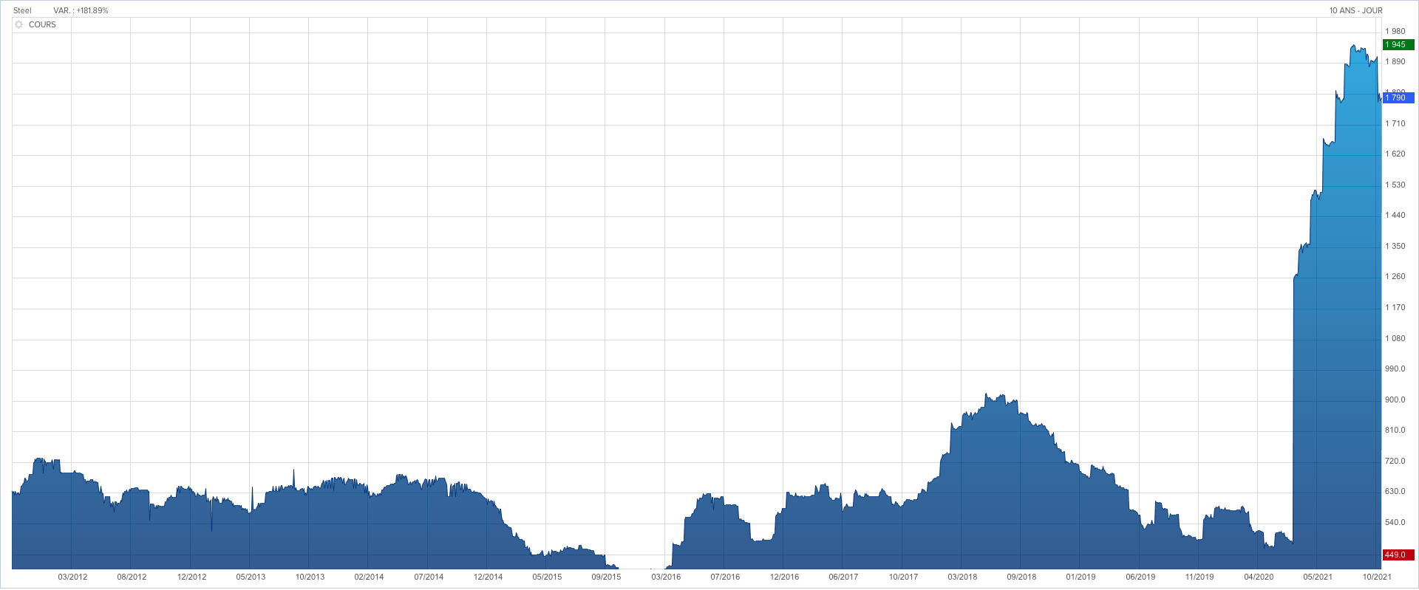Select the 03/2016 date on time axis
The height and width of the screenshot is (590, 1419).
(x=666, y=577)
